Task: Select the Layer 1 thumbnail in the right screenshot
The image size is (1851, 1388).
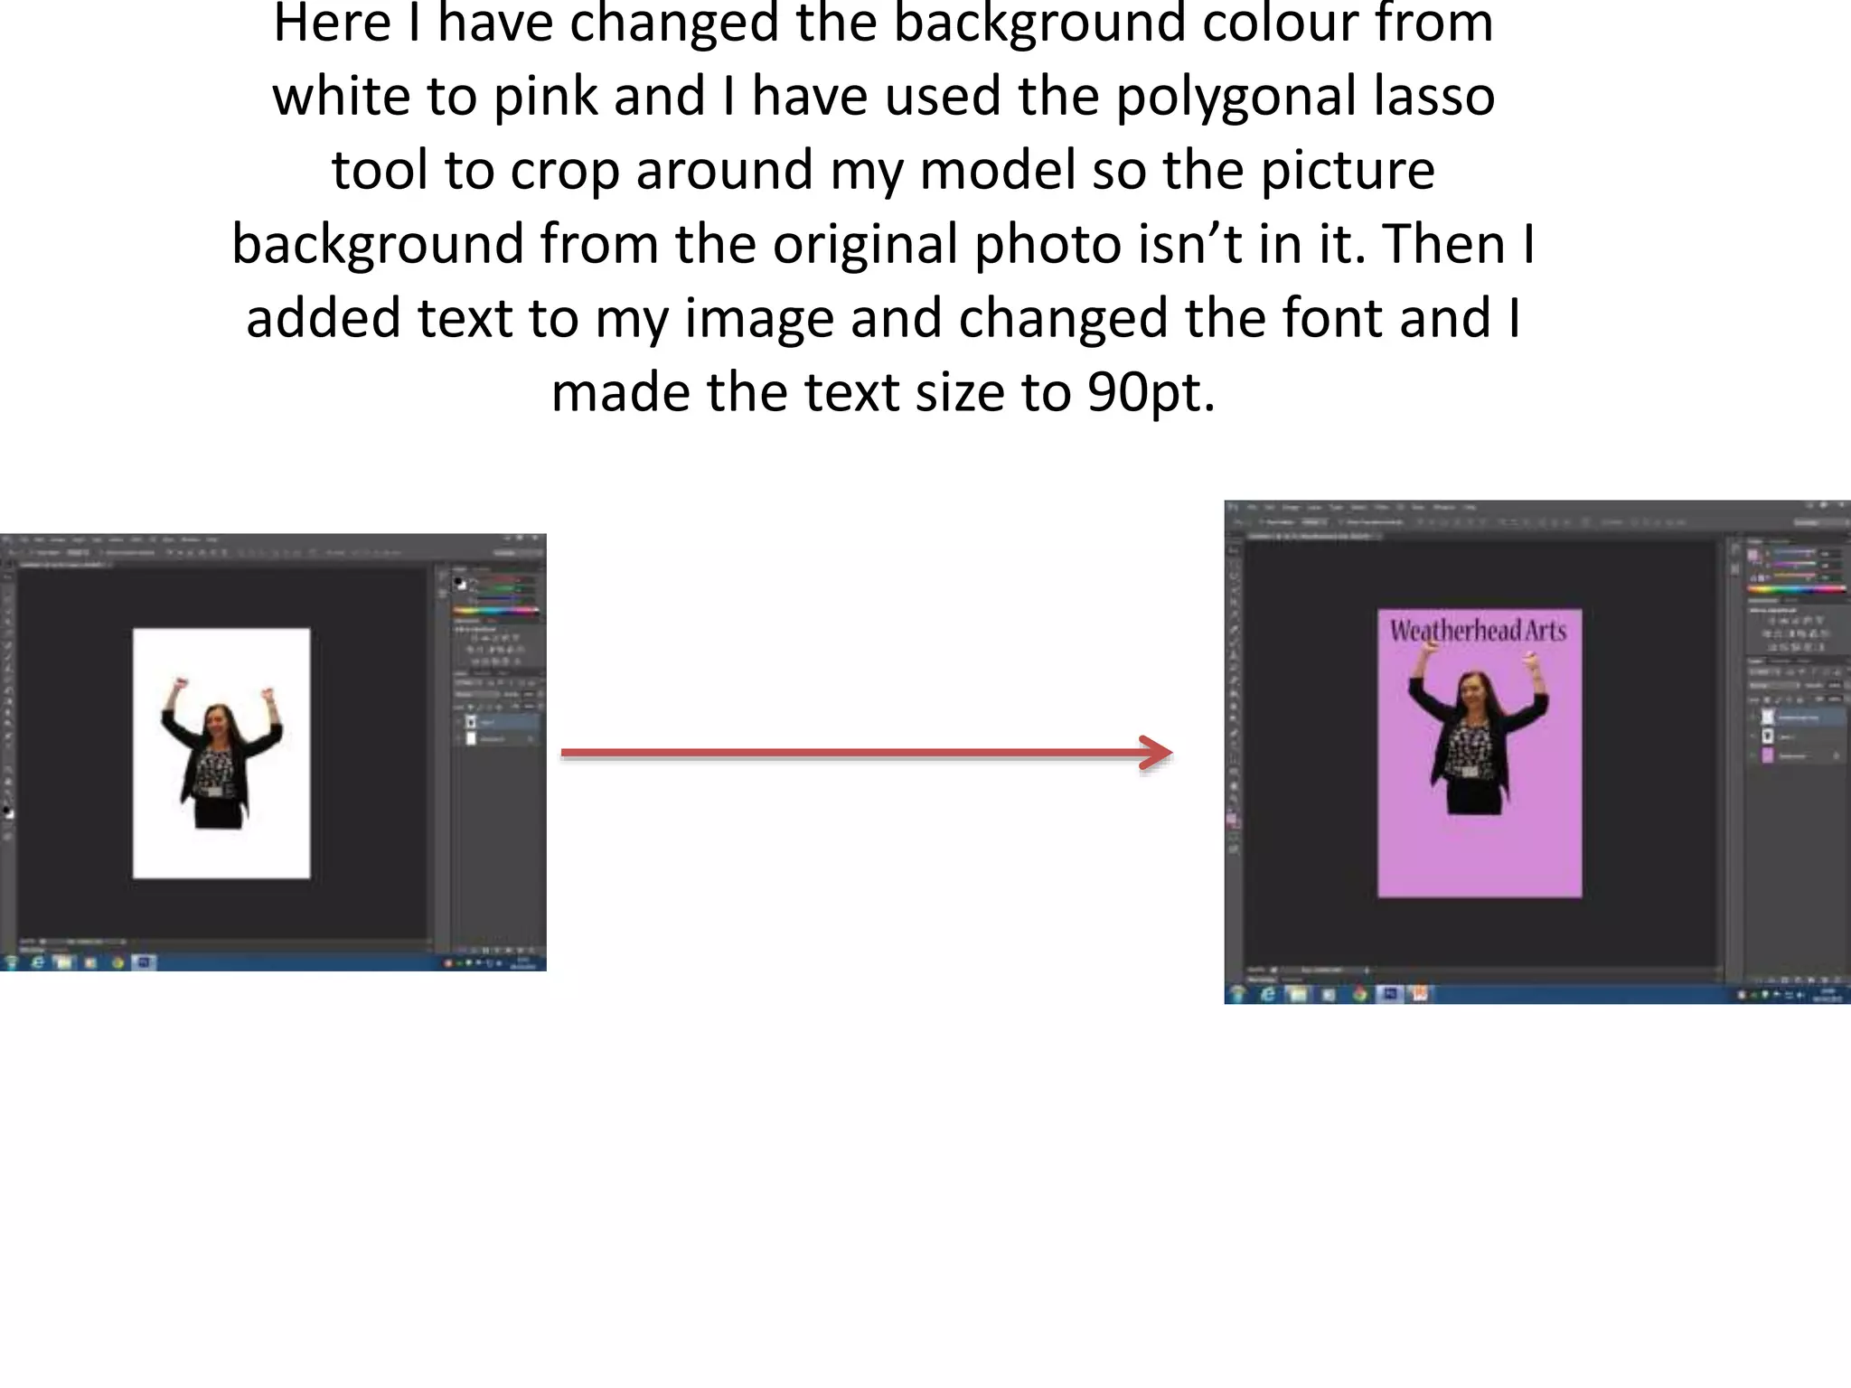Action: click(1768, 736)
